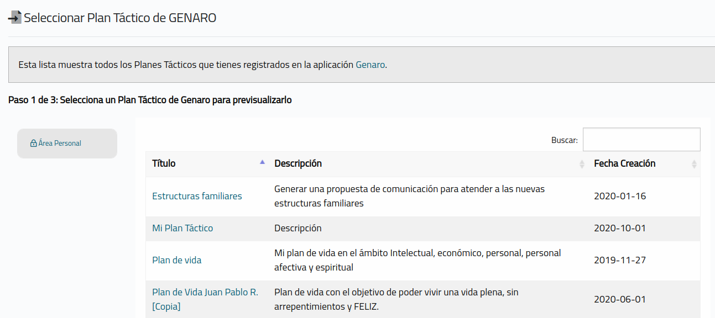The width and height of the screenshot is (715, 318).
Task: Open the Plan de vida plan
Action: [176, 260]
